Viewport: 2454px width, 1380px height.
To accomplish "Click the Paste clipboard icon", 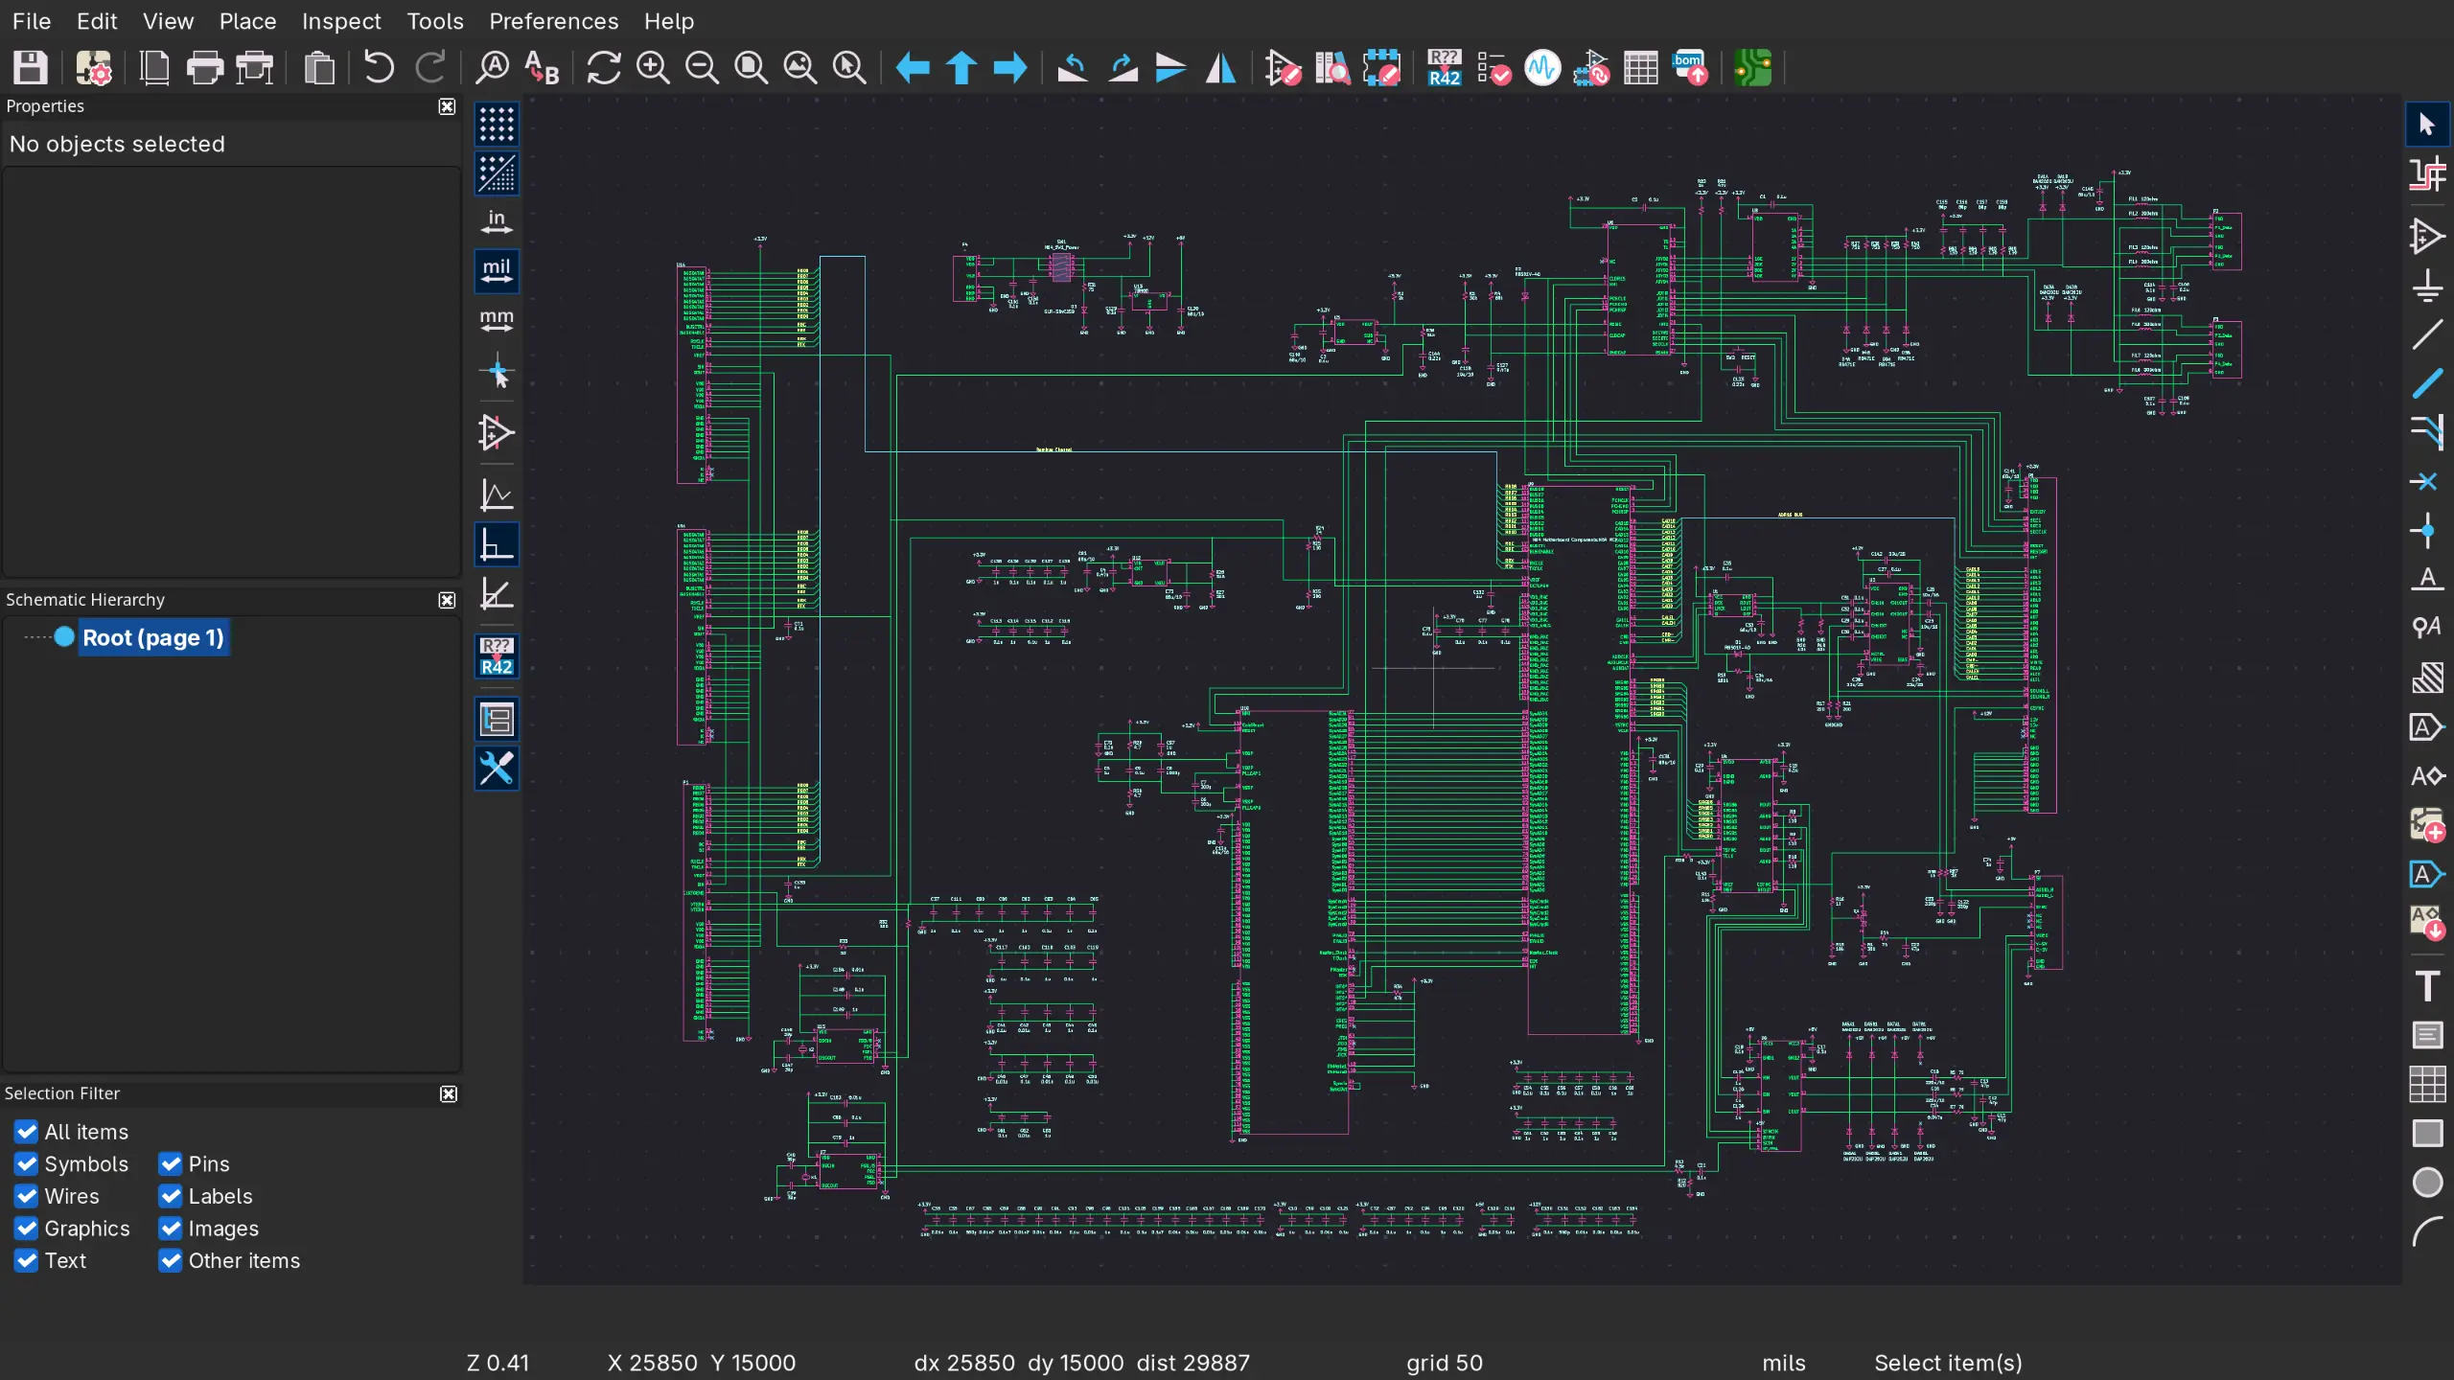I will click(319, 68).
